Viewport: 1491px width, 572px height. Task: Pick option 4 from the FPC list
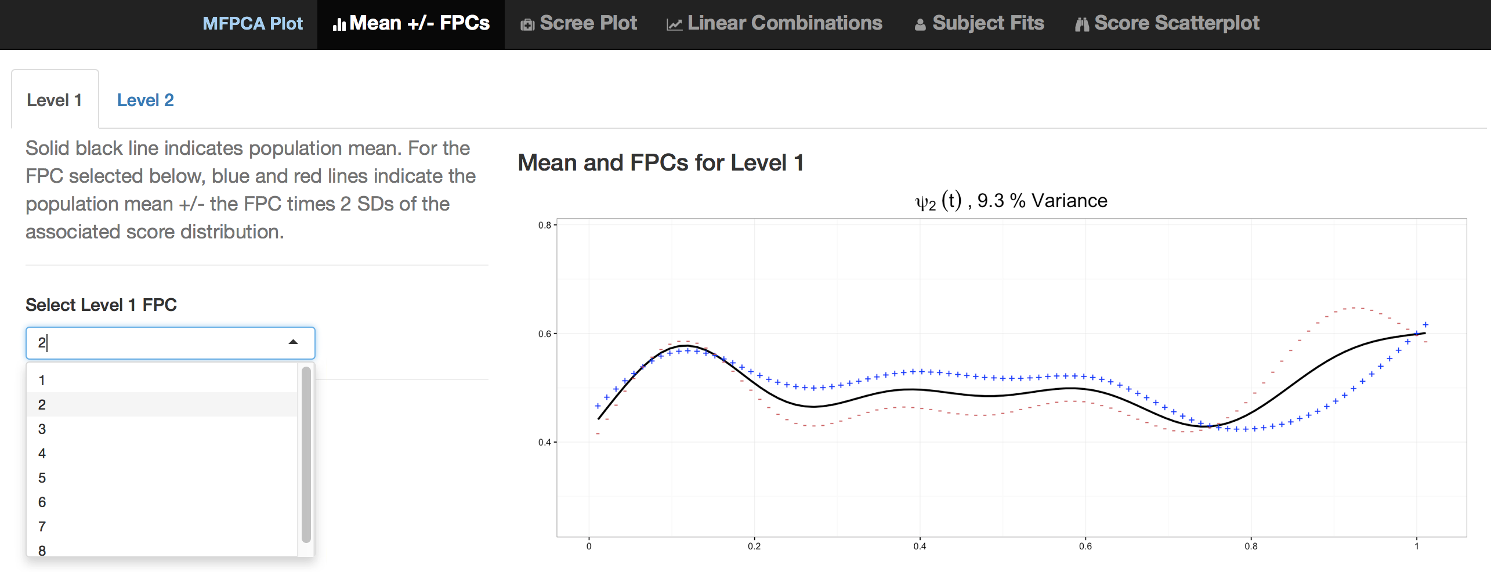tap(42, 453)
